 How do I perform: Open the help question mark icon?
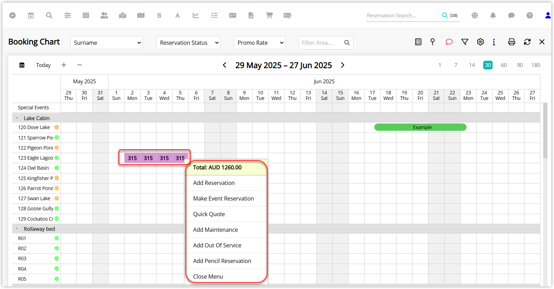(x=530, y=15)
